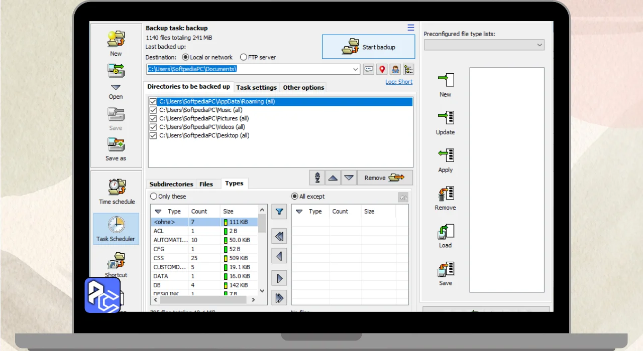Switch to the Task settings tab

(x=256, y=87)
